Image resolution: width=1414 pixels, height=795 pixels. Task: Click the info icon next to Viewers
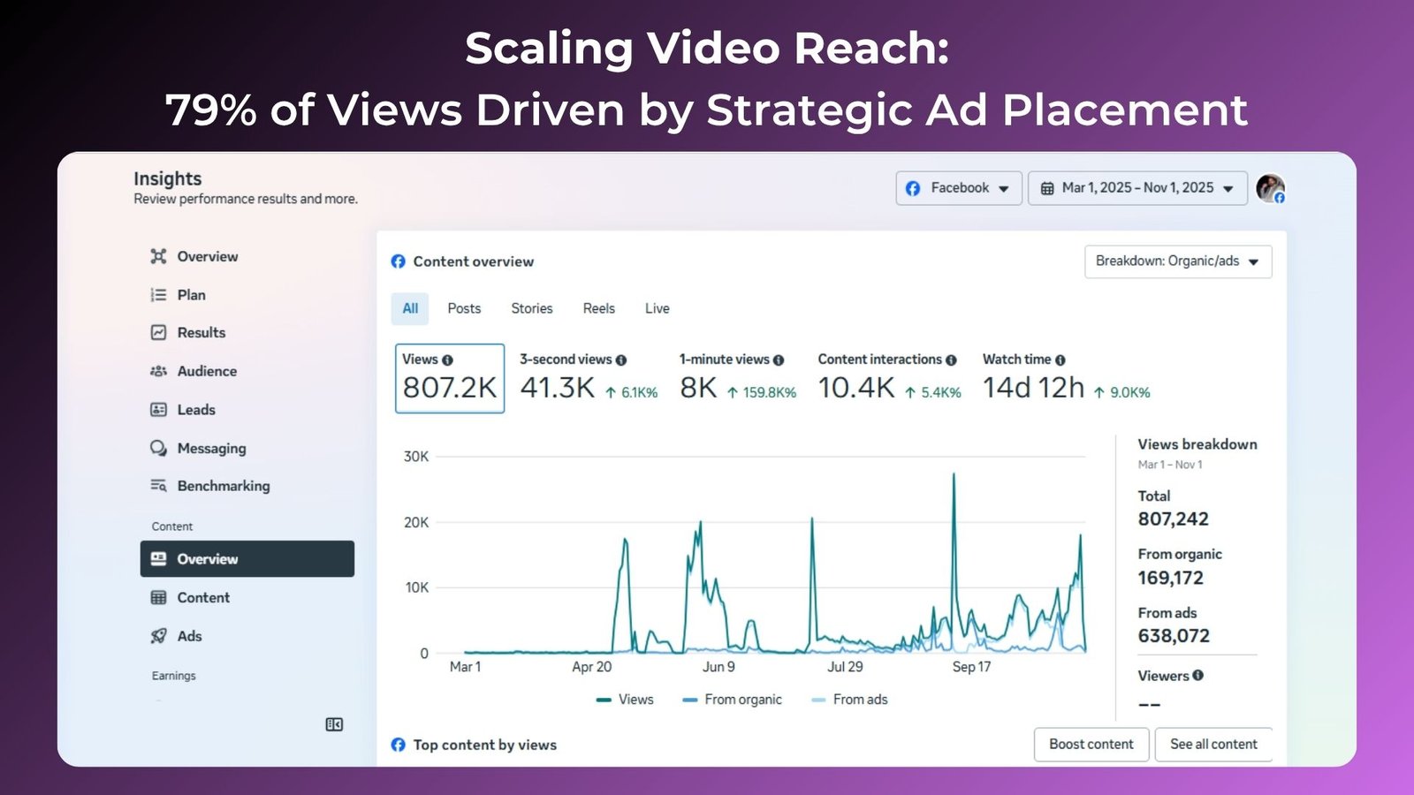[x=1198, y=676]
